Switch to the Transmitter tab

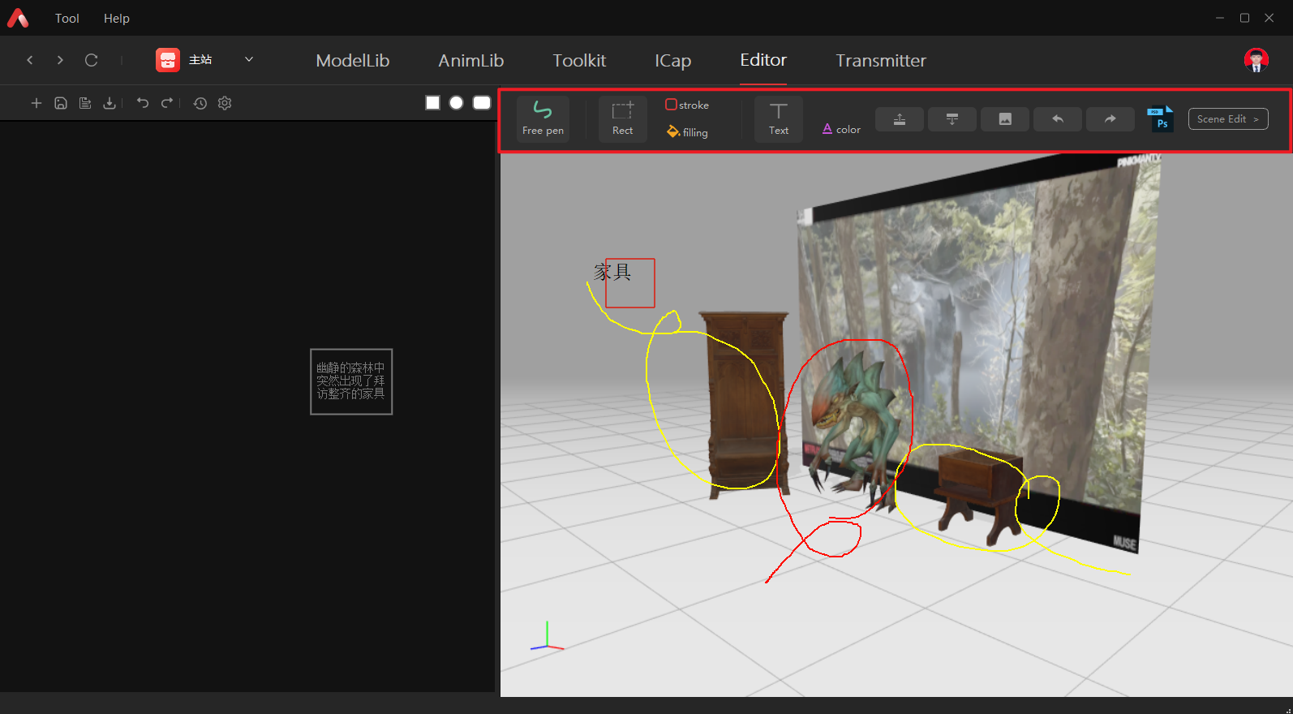pyautogui.click(x=881, y=61)
